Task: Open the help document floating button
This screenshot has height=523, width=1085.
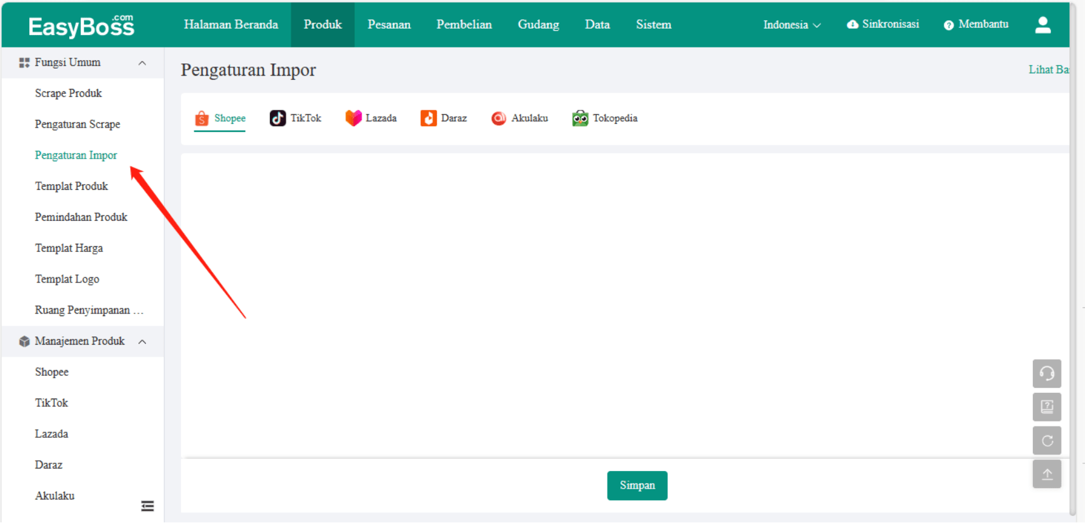Action: pos(1047,407)
